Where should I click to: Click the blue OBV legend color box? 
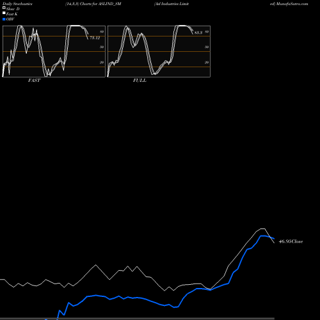4,19
